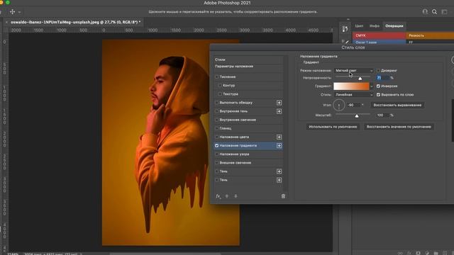Viewport: 454px width, 255px height.
Task: Enable the Текстура checkbox
Action: point(220,94)
